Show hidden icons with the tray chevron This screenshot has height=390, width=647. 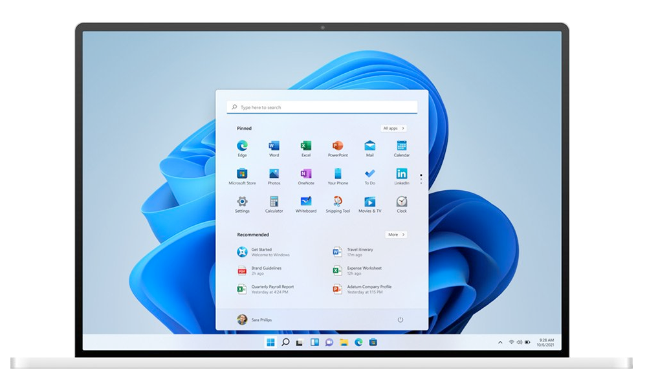[x=500, y=342]
